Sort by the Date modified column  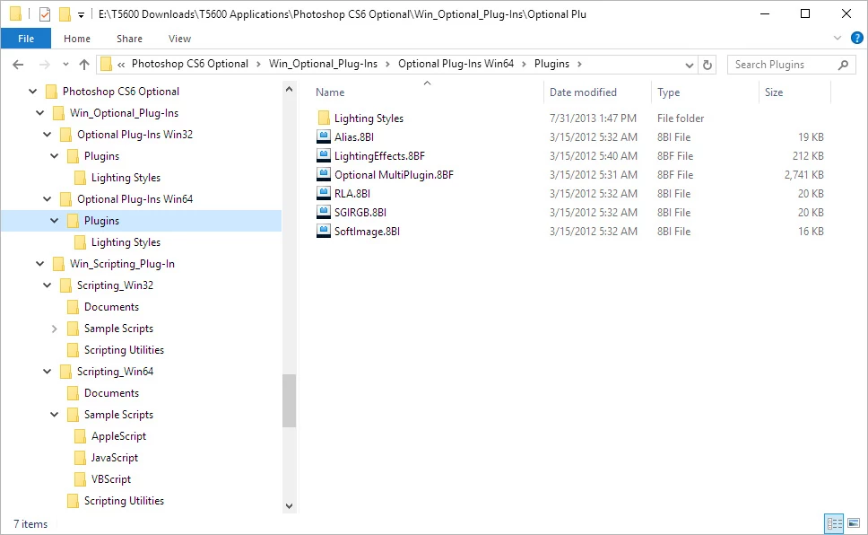point(583,92)
